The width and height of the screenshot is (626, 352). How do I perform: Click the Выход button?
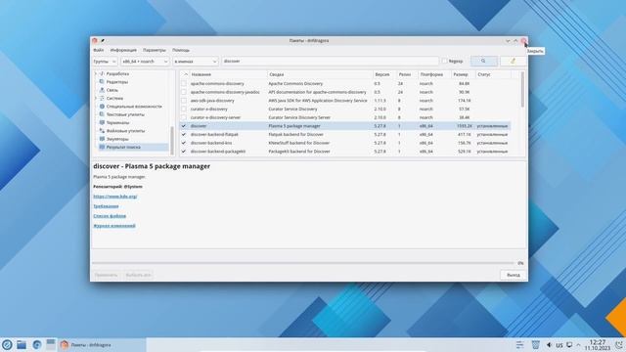[513, 275]
